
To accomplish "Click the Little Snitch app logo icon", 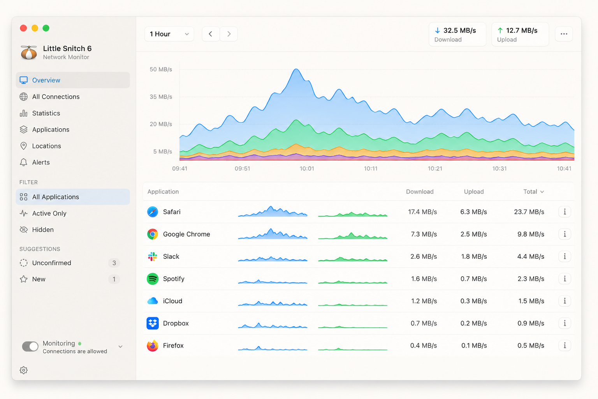I will pos(29,52).
